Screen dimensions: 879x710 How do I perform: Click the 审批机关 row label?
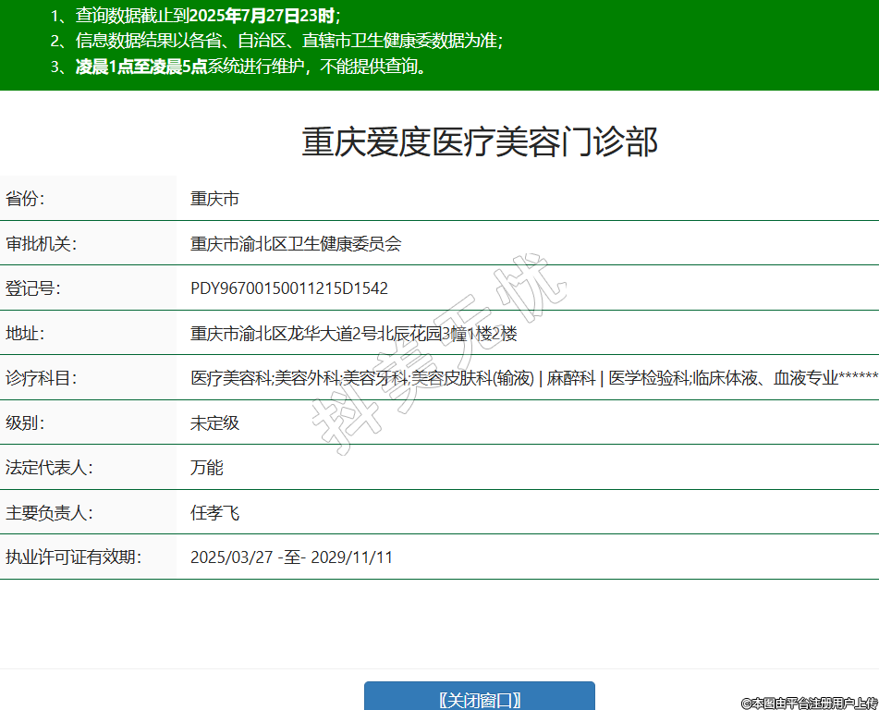tap(41, 244)
